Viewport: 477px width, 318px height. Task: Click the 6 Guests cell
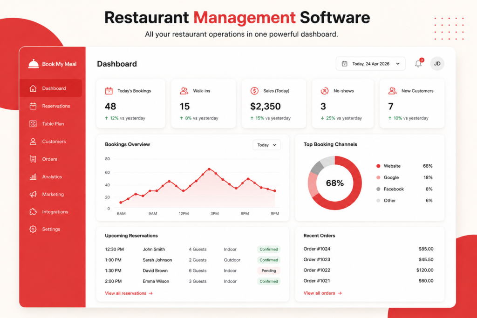point(198,271)
